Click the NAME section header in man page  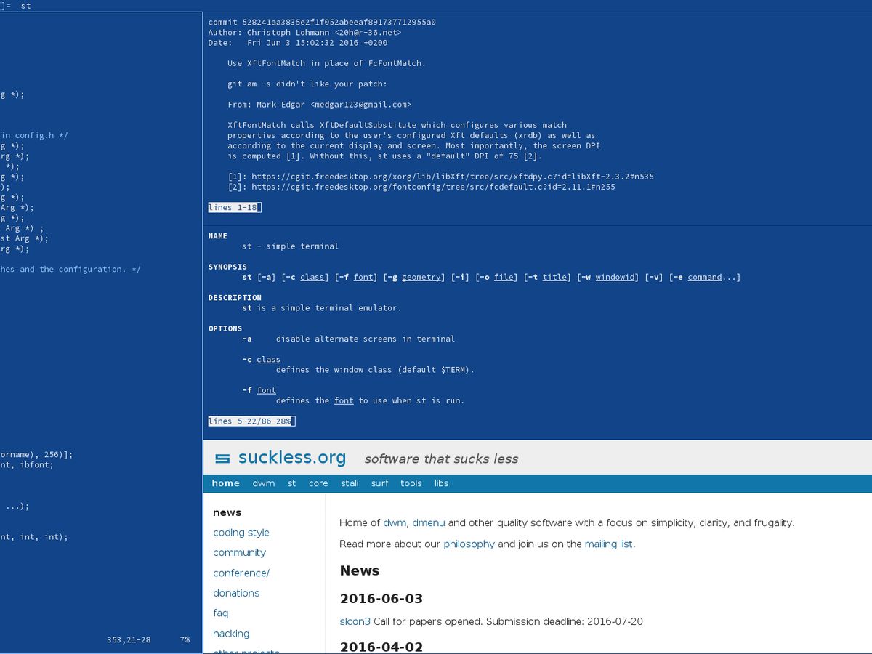tap(218, 236)
